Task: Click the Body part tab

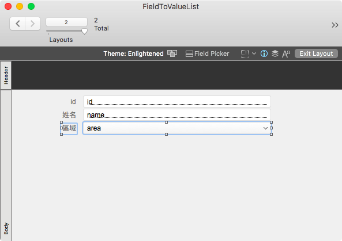Action: (x=6, y=166)
